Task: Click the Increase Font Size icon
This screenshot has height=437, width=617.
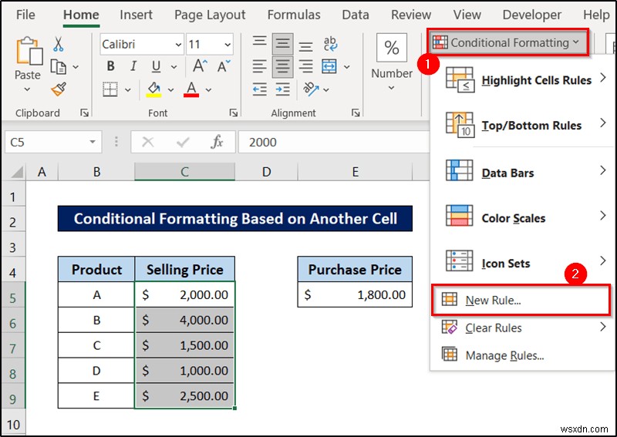Action: 200,66
